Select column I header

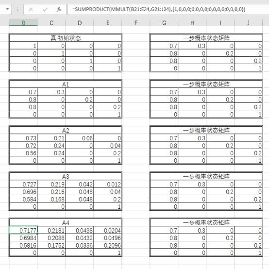point(220,23)
